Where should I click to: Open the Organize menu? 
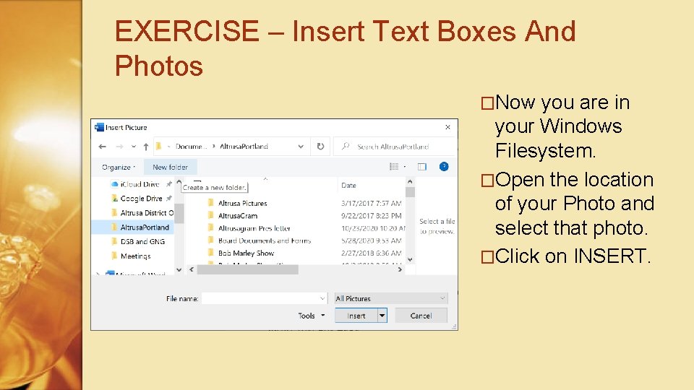118,167
